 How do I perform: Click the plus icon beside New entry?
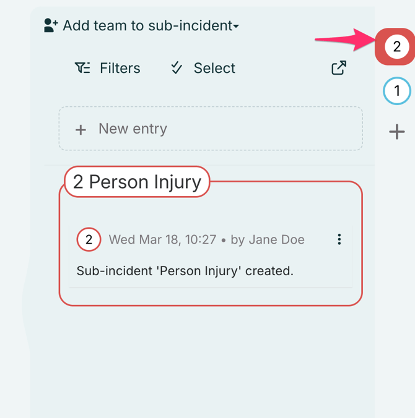(x=81, y=129)
